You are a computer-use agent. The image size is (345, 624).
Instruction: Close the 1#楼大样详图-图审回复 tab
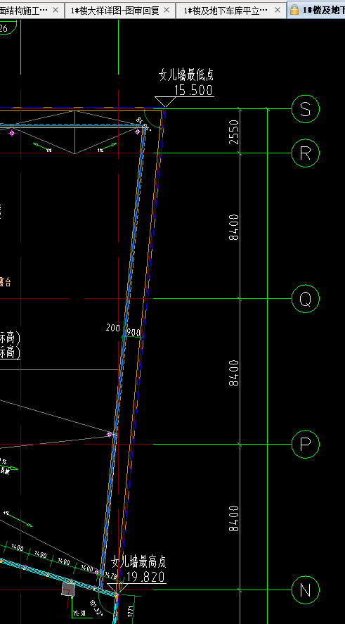pos(167,10)
